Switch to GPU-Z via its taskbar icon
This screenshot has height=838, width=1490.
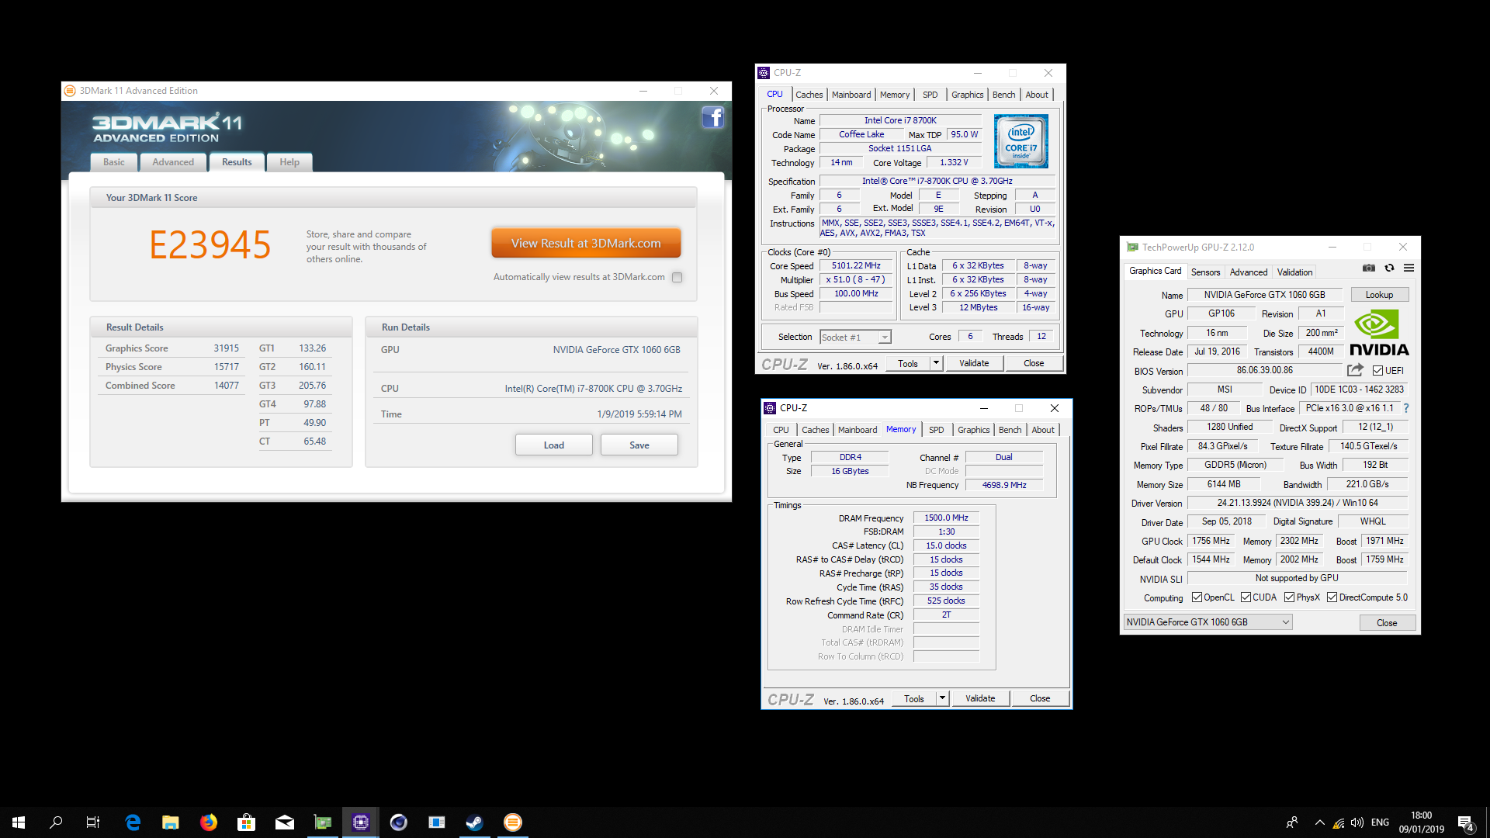click(322, 822)
